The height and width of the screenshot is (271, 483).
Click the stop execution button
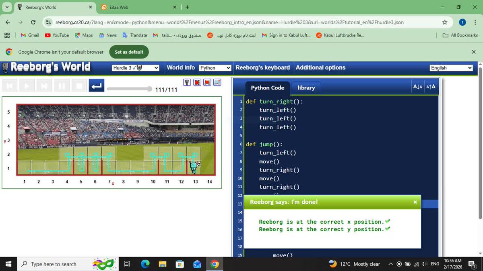tap(79, 86)
